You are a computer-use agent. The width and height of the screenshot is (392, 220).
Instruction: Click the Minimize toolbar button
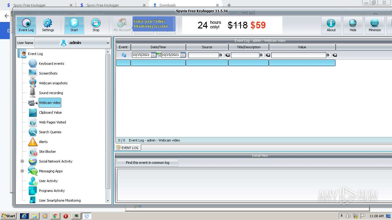(375, 25)
